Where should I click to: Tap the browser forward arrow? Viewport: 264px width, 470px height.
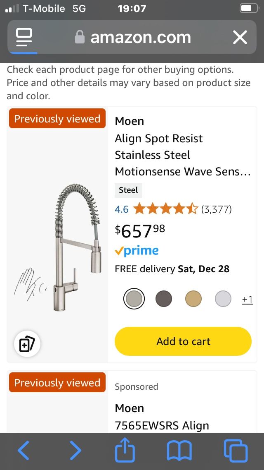point(75,451)
